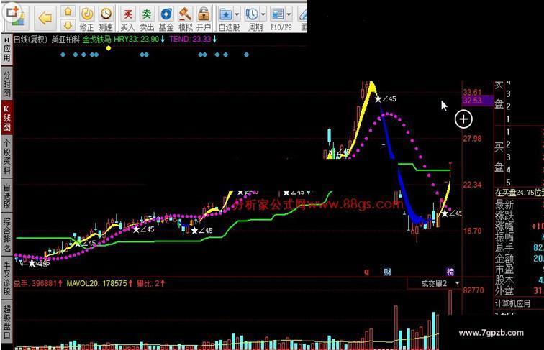Click the drawing pencil icon at toolbar end

pos(303,14)
